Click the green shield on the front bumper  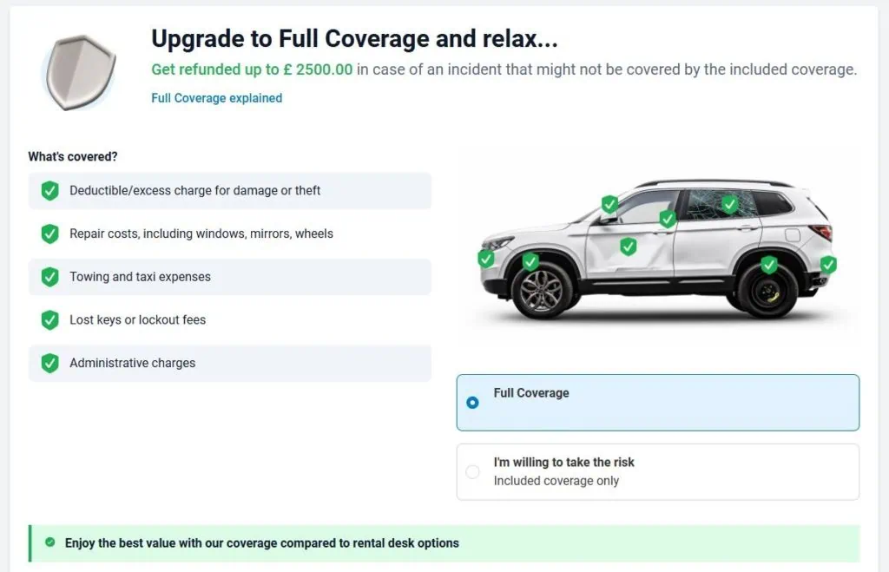click(x=486, y=259)
